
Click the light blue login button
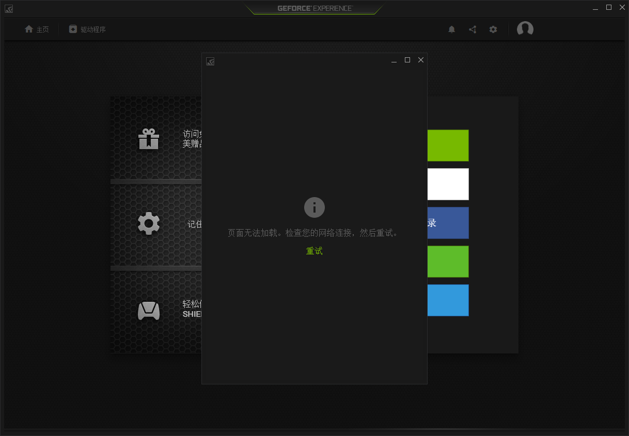448,300
